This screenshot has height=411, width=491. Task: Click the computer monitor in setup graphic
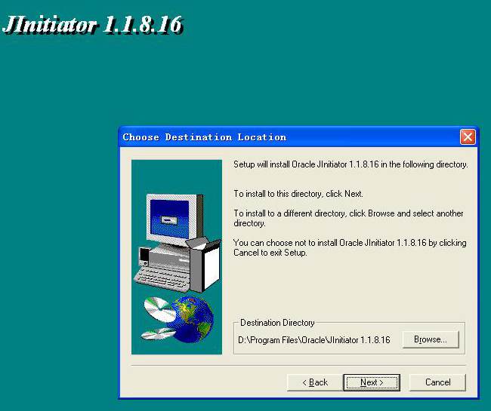174,219
